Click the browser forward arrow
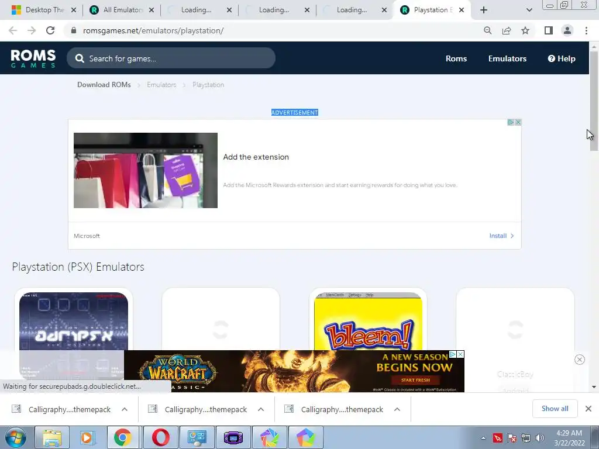599x449 pixels. 32,30
